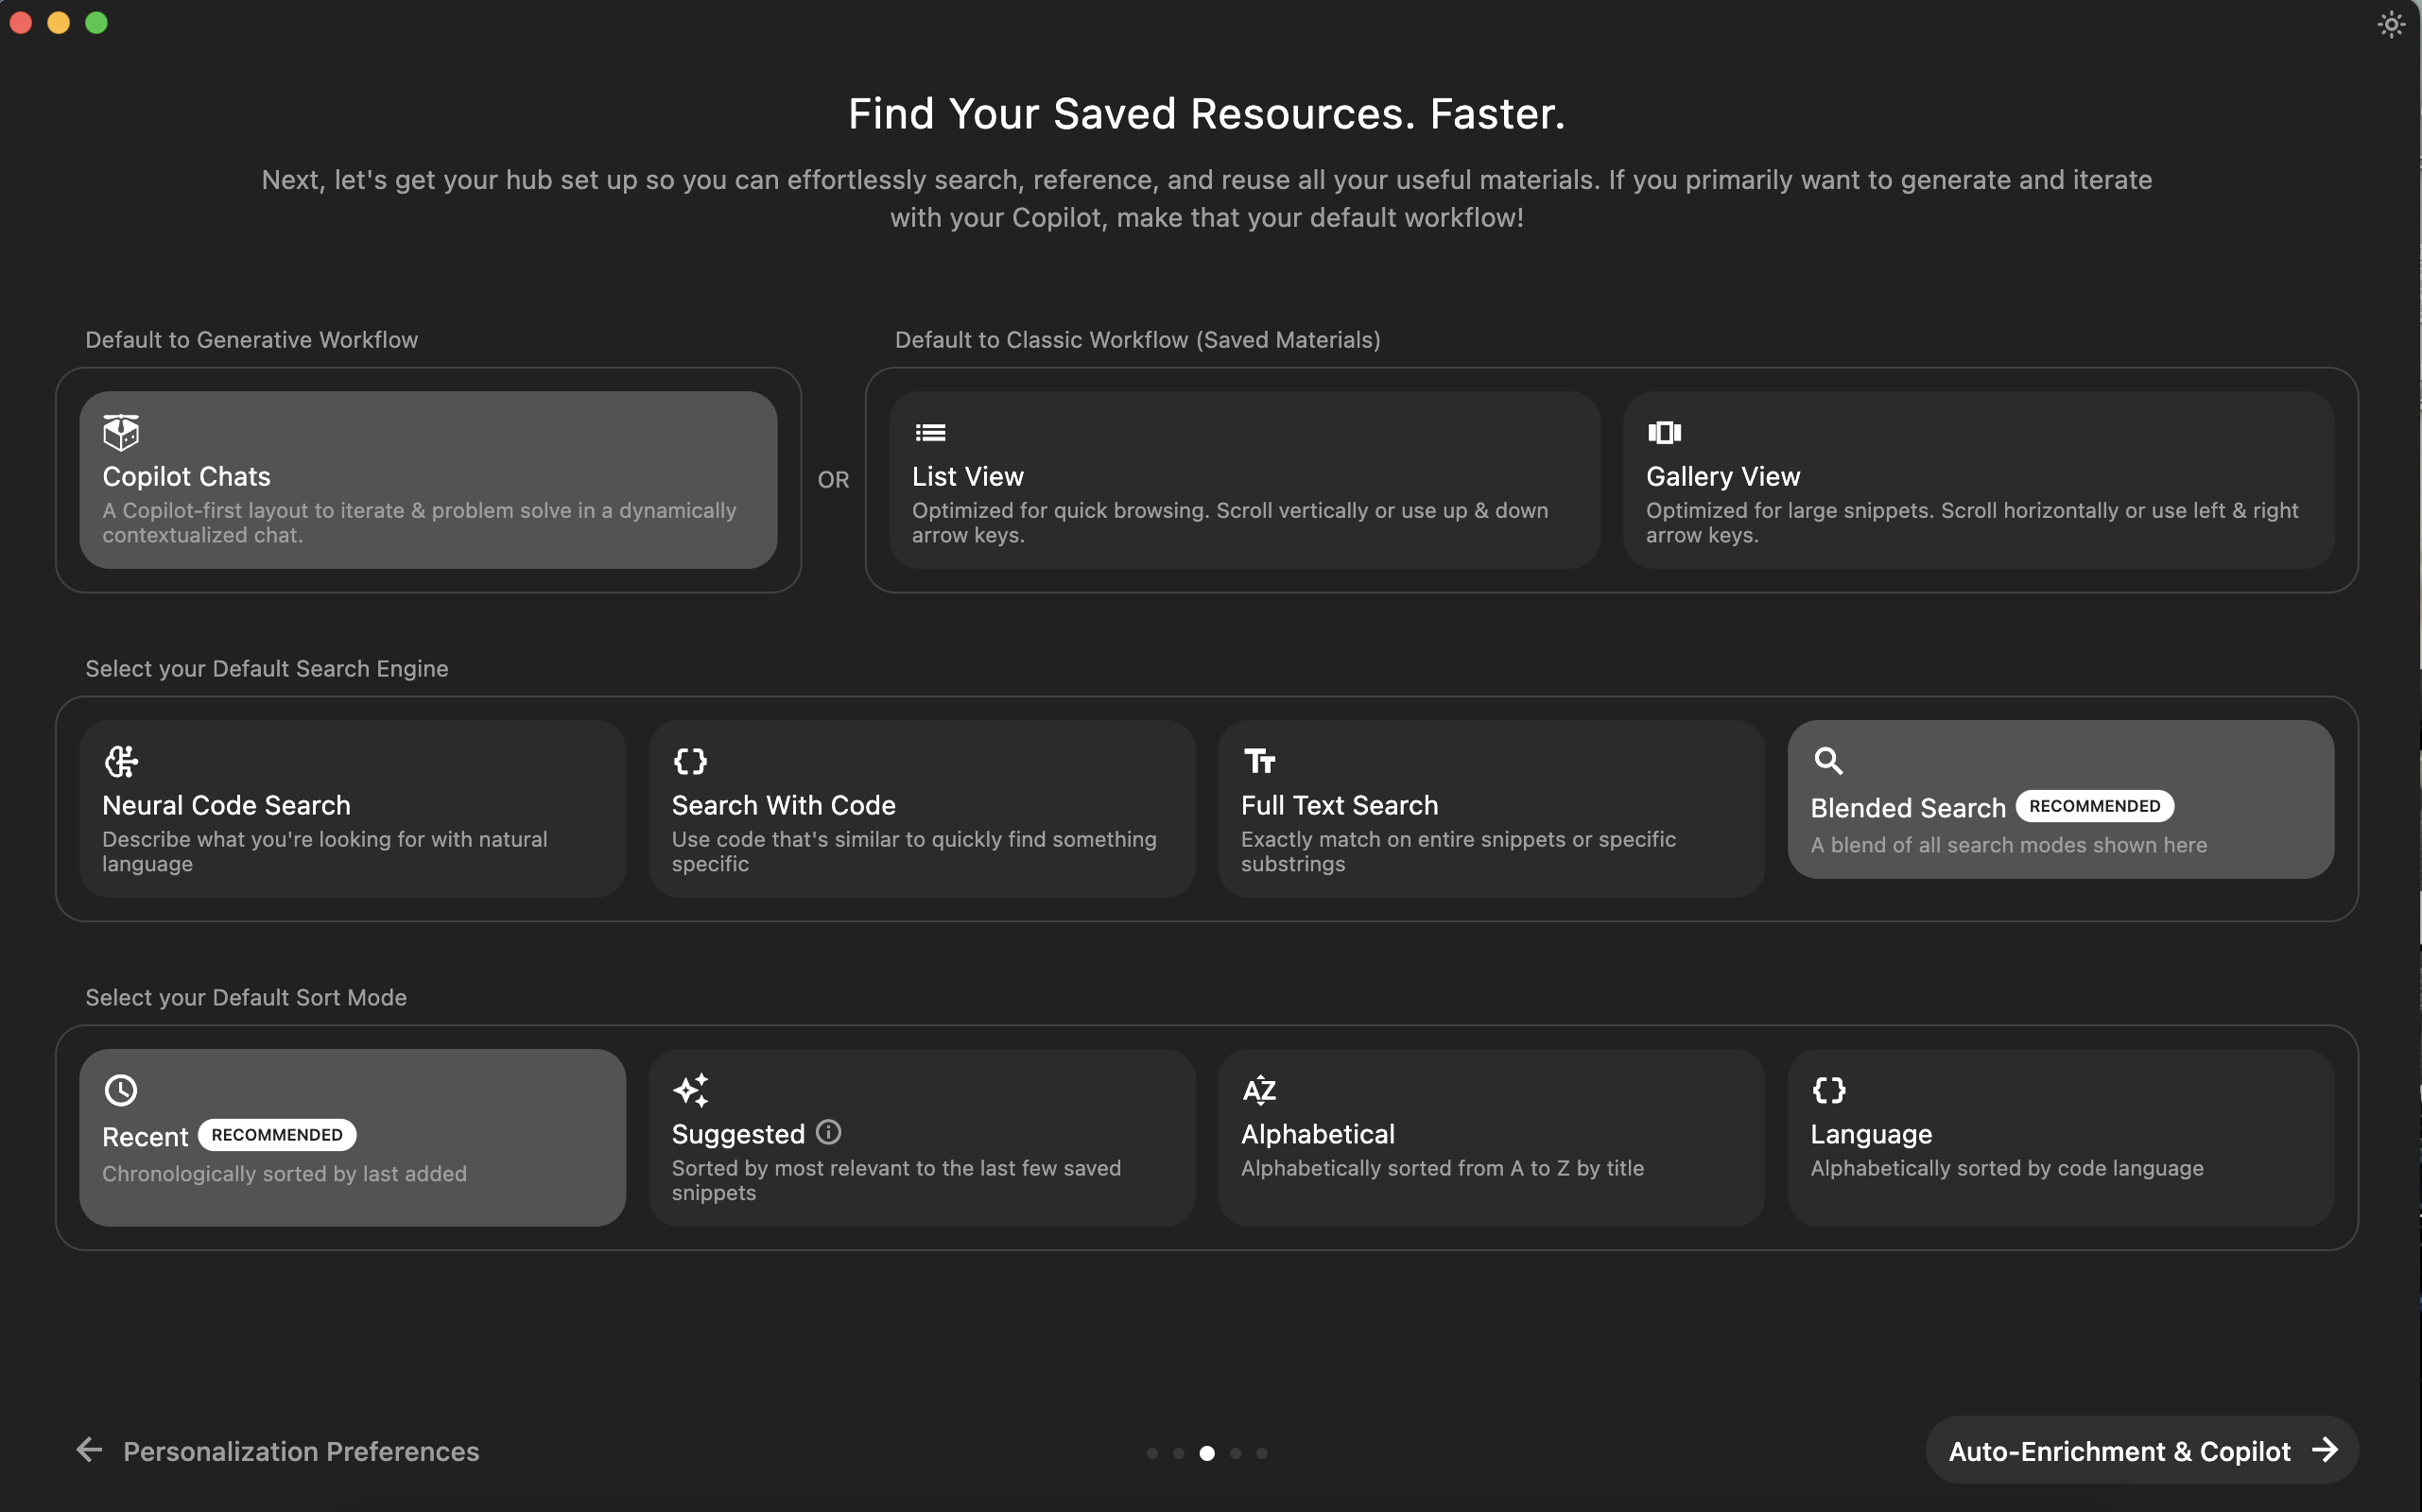Screen dimensions: 2422x1512
Task: Select Search With Code engine option
Action: (x=922, y=808)
